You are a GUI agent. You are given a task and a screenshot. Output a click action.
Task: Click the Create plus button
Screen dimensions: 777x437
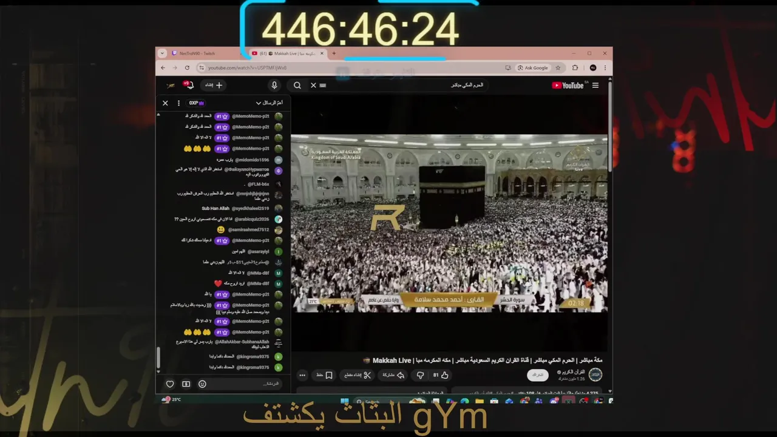click(x=214, y=85)
